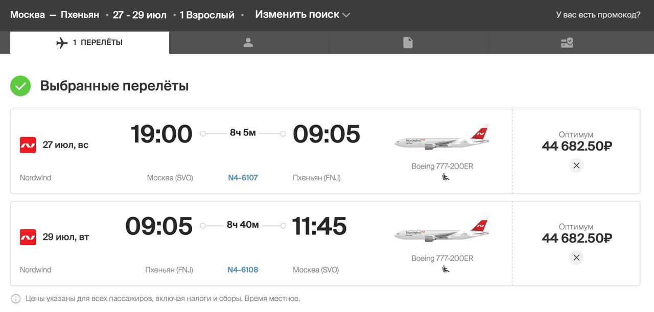
Task: Open flight number N4-6107 details
Action: point(243,178)
